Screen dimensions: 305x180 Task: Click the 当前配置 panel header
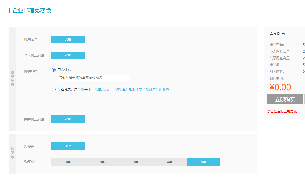point(277,33)
